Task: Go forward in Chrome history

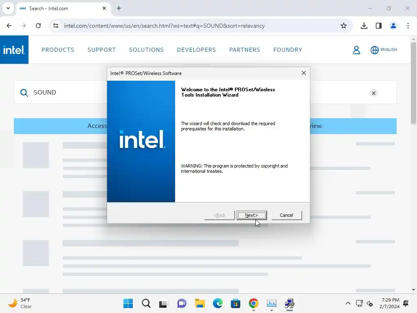Action: [24, 26]
